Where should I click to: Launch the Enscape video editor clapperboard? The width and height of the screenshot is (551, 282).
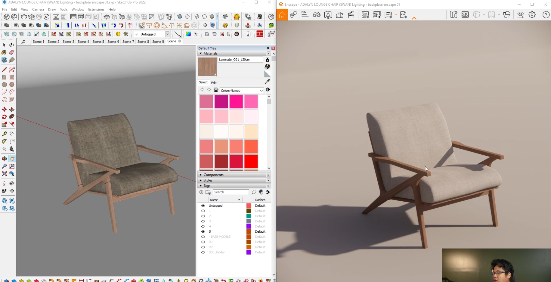351,15
